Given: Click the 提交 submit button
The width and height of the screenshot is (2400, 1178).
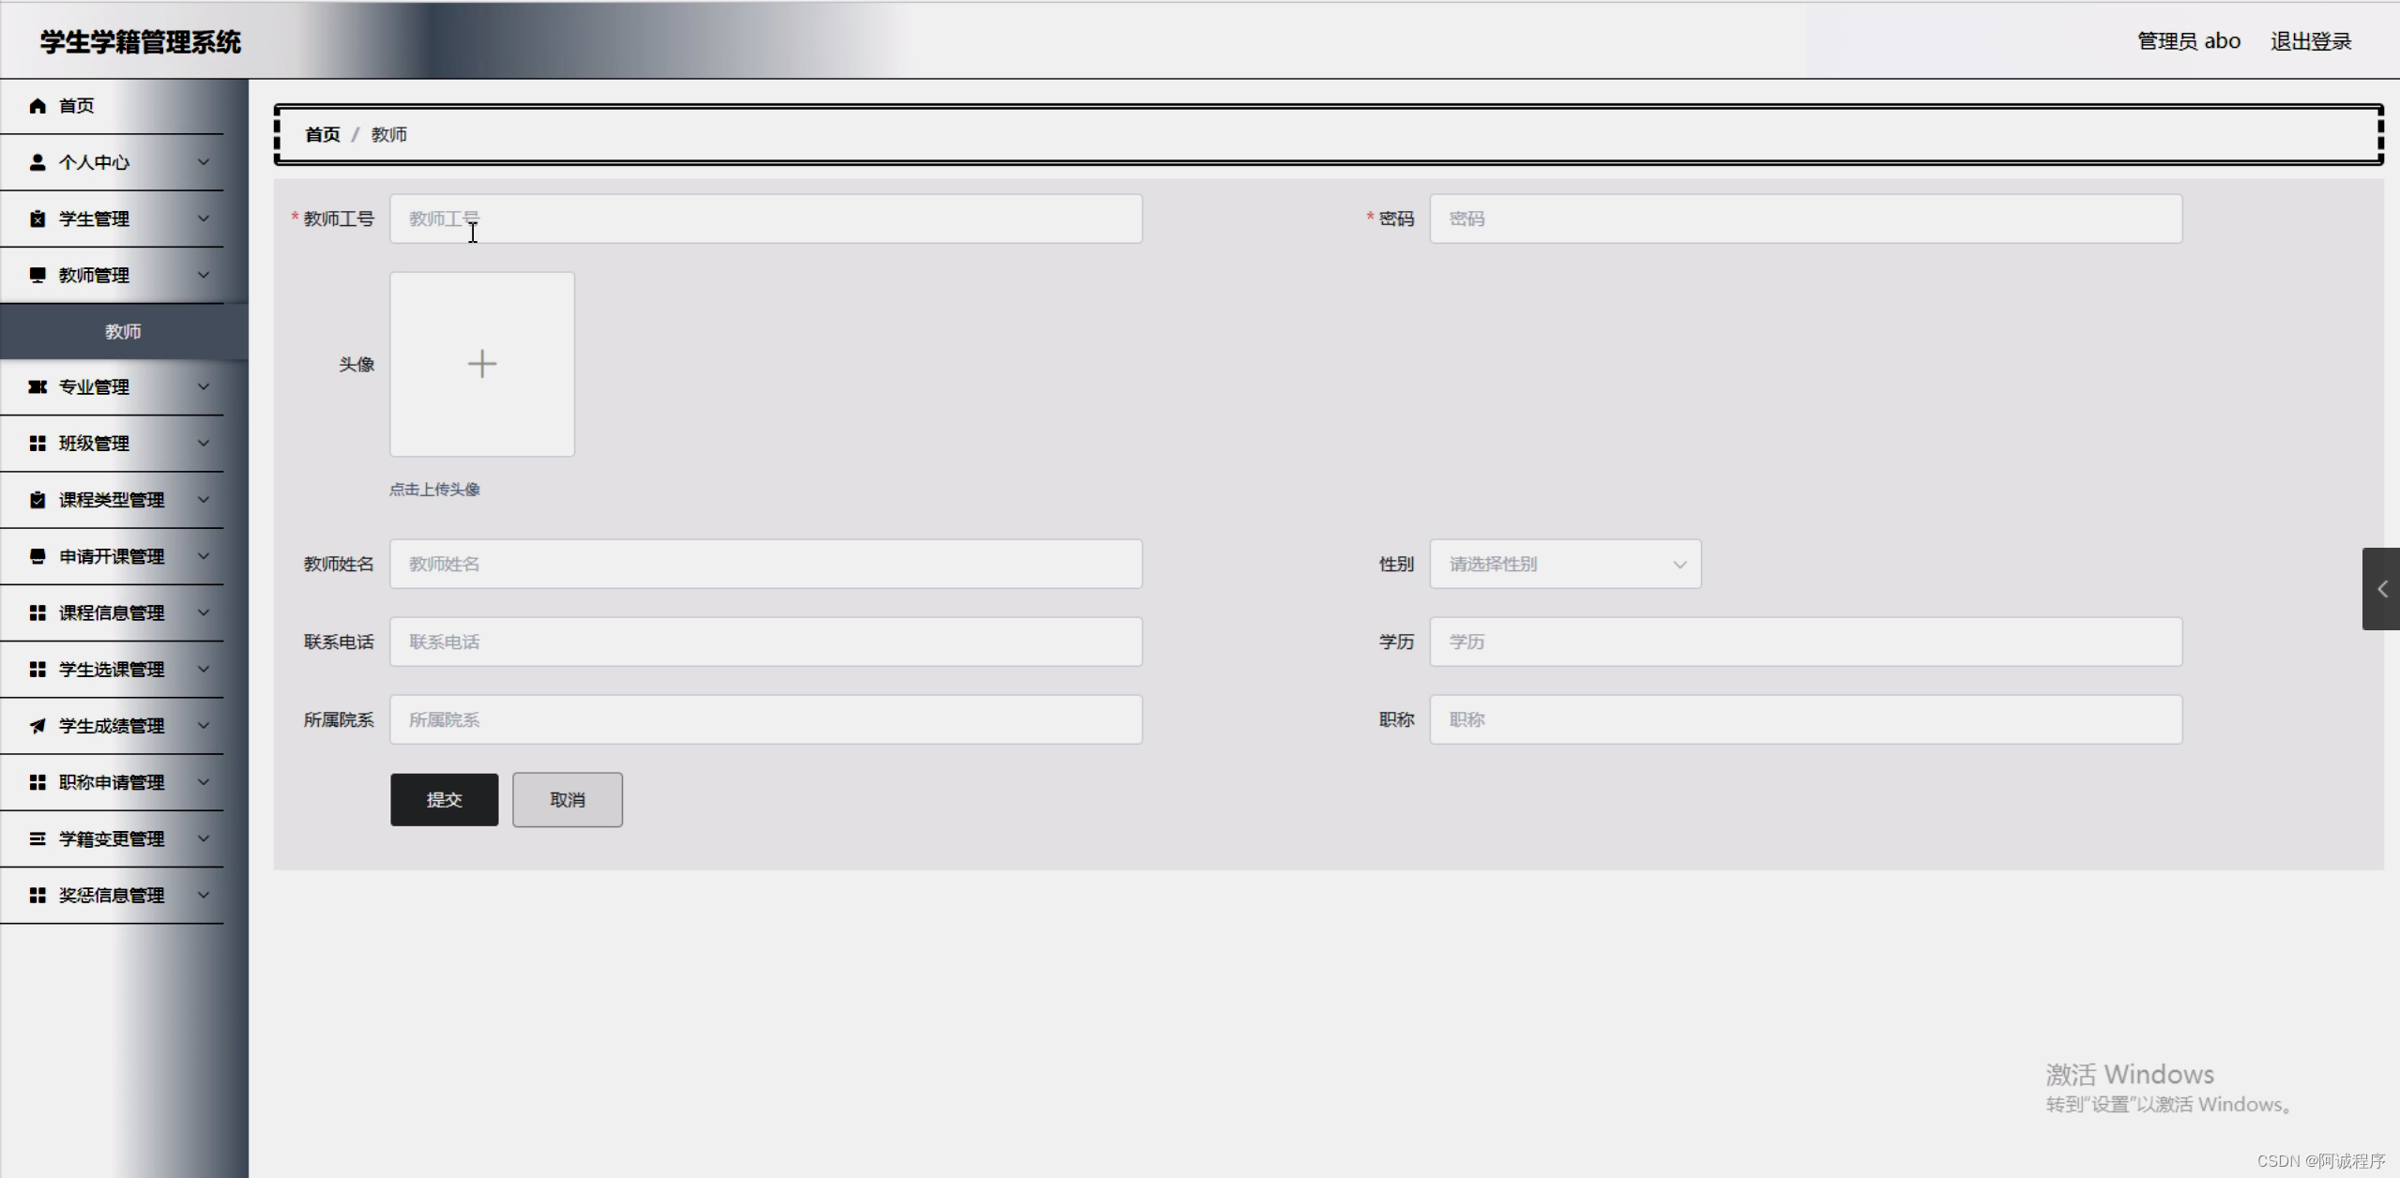Looking at the screenshot, I should tap(444, 800).
